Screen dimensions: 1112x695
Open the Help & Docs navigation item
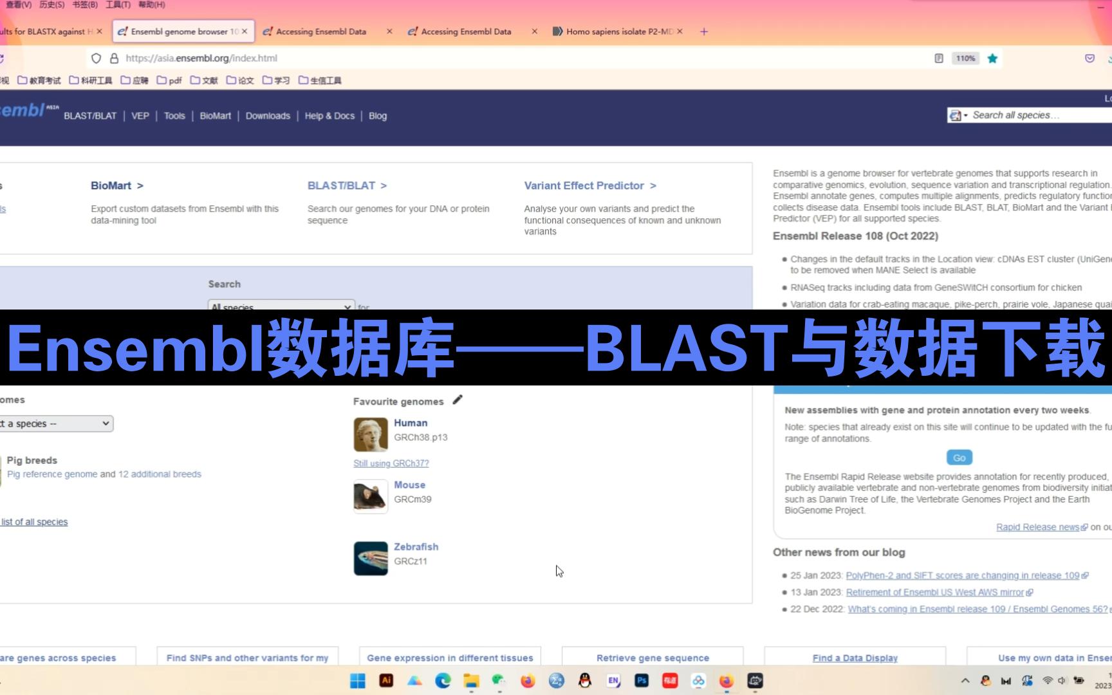pos(329,116)
